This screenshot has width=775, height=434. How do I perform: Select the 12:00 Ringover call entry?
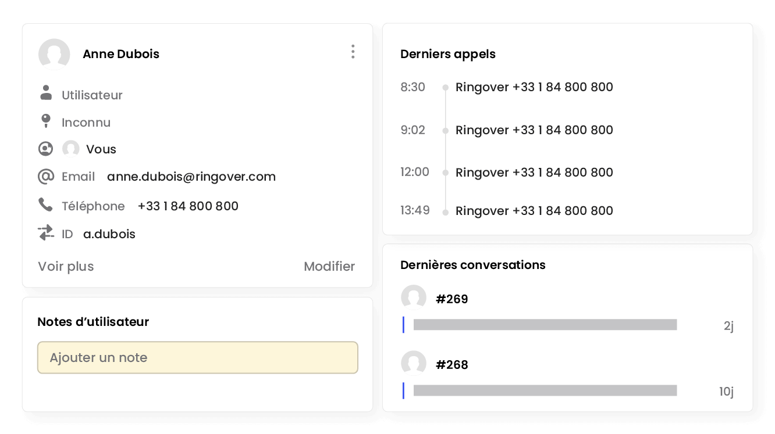(x=534, y=172)
